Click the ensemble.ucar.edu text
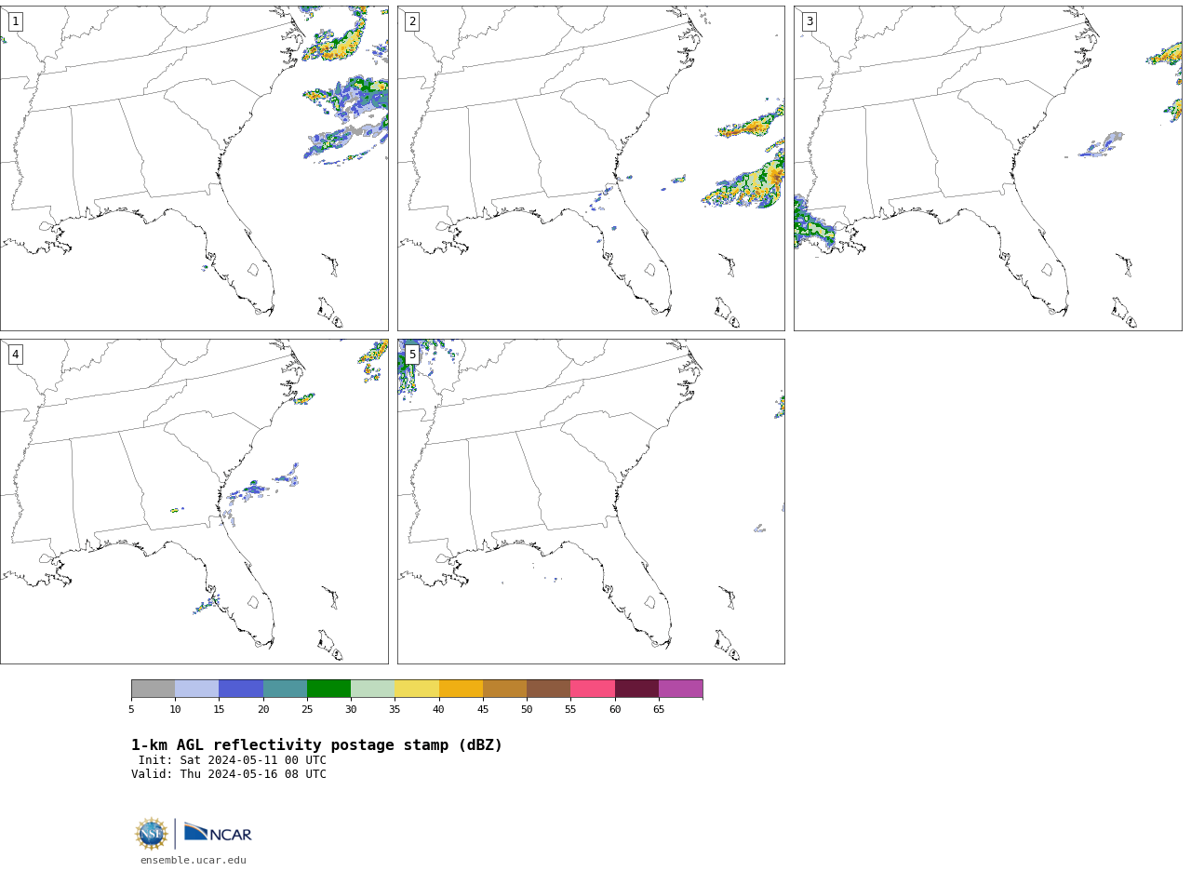 pos(194,861)
